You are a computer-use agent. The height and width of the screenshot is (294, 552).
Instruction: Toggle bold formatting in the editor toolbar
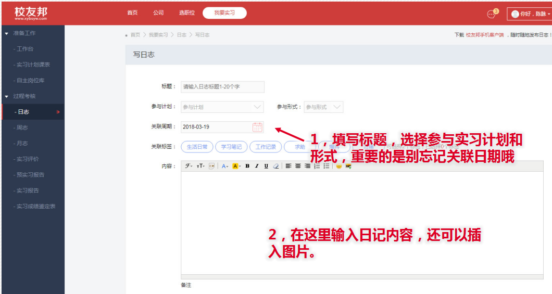pyautogui.click(x=247, y=166)
